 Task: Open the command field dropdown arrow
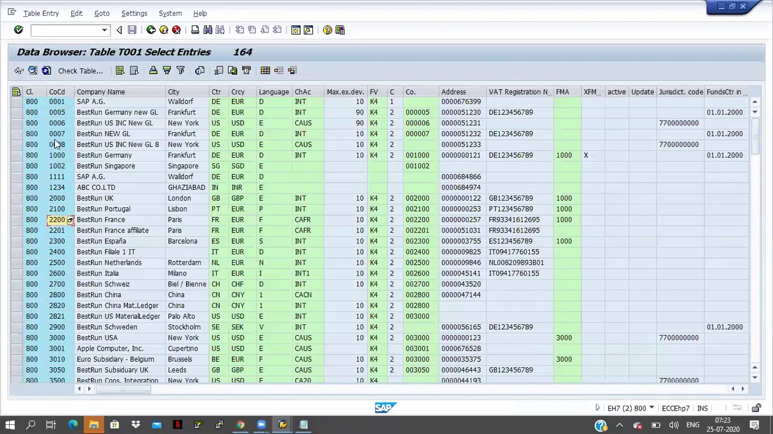(104, 30)
